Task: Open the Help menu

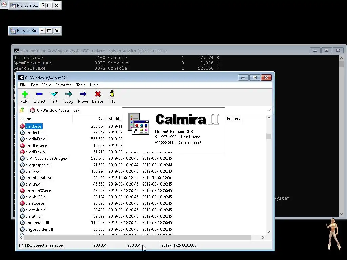Action: point(94,85)
